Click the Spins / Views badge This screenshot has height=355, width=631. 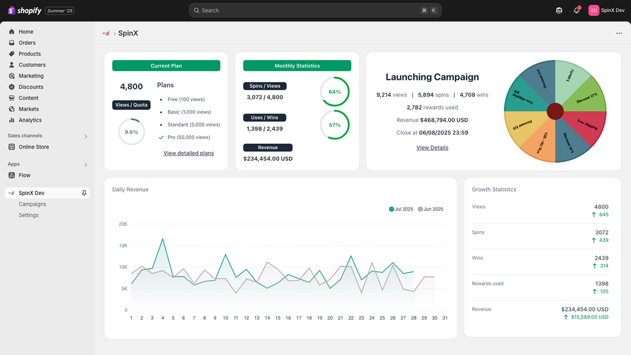(265, 86)
